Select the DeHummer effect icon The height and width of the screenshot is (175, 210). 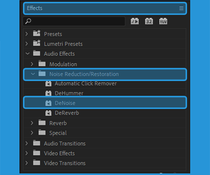pyautogui.click(x=48, y=93)
